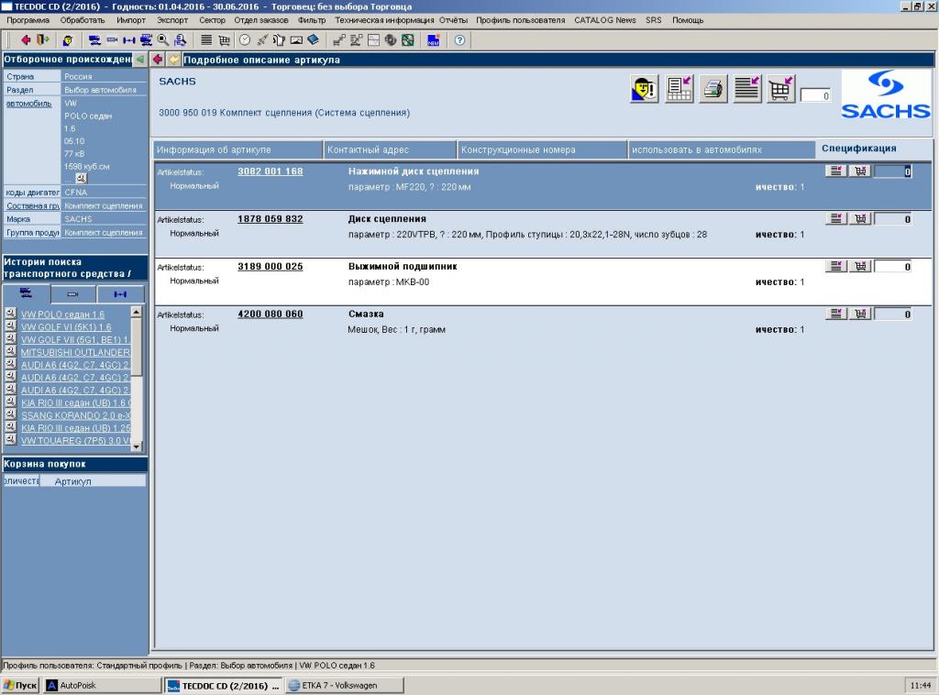
Task: Open article link 3082 001 168
Action: [x=271, y=171]
